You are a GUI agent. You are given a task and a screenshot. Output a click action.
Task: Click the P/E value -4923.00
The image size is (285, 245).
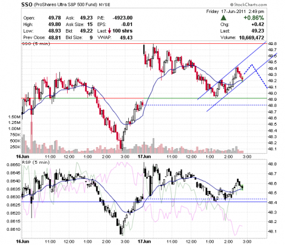click(122, 18)
